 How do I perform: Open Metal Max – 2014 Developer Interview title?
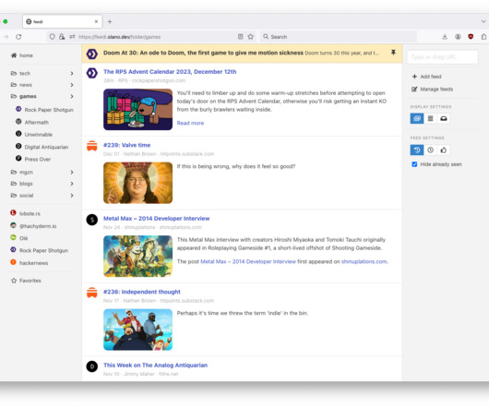click(156, 219)
